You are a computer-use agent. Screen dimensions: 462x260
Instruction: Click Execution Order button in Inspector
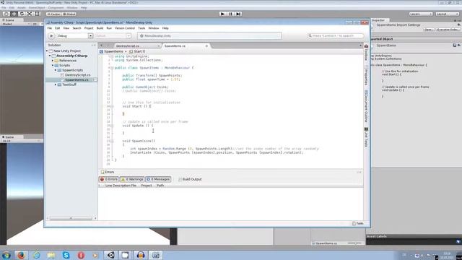coord(448,30)
